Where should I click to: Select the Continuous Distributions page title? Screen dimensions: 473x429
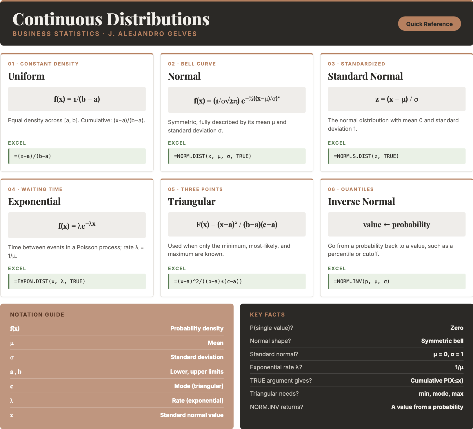(x=111, y=19)
